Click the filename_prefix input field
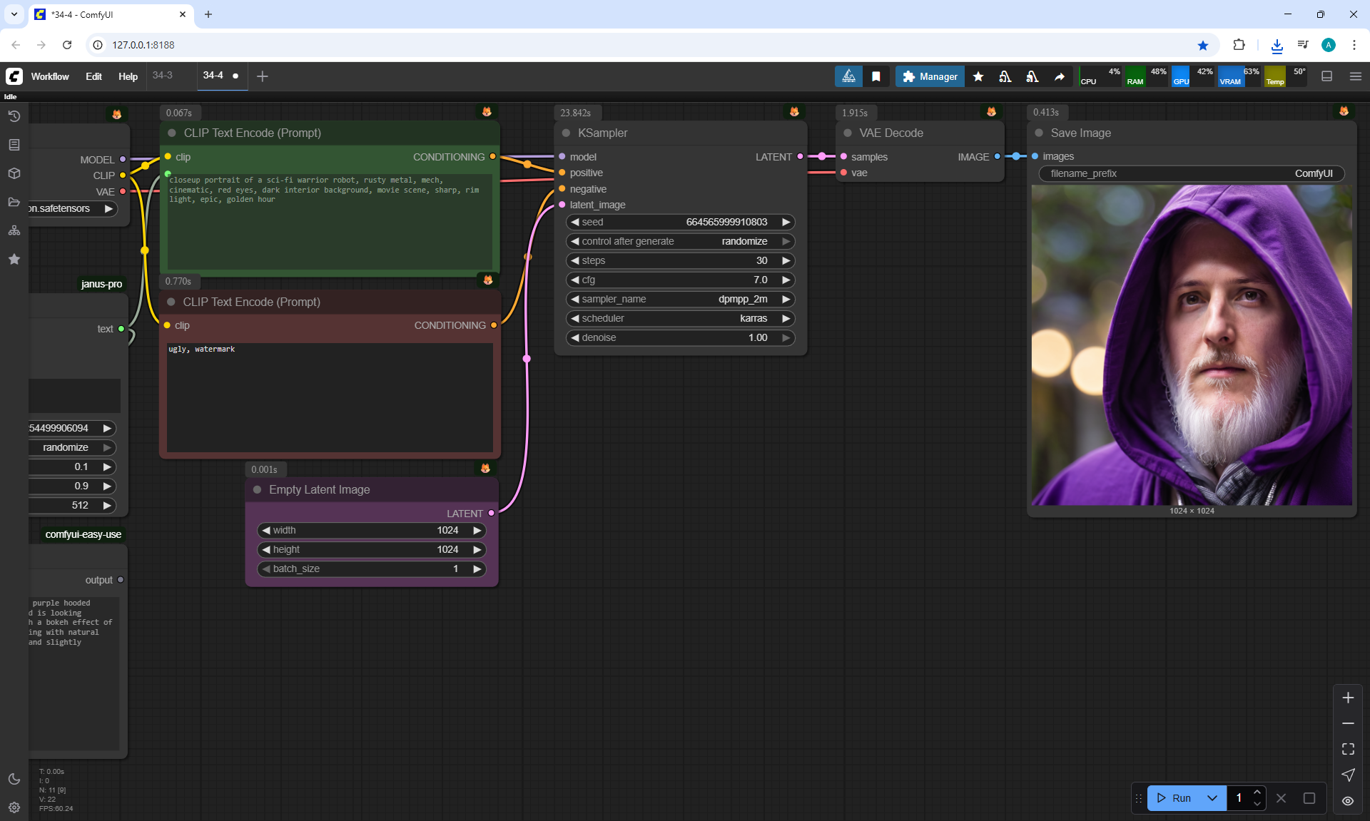The width and height of the screenshot is (1370, 821). click(1191, 173)
